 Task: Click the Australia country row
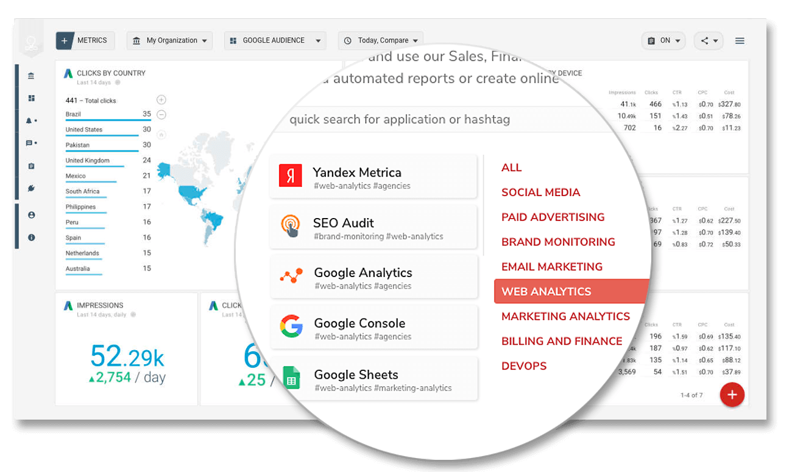click(108, 269)
